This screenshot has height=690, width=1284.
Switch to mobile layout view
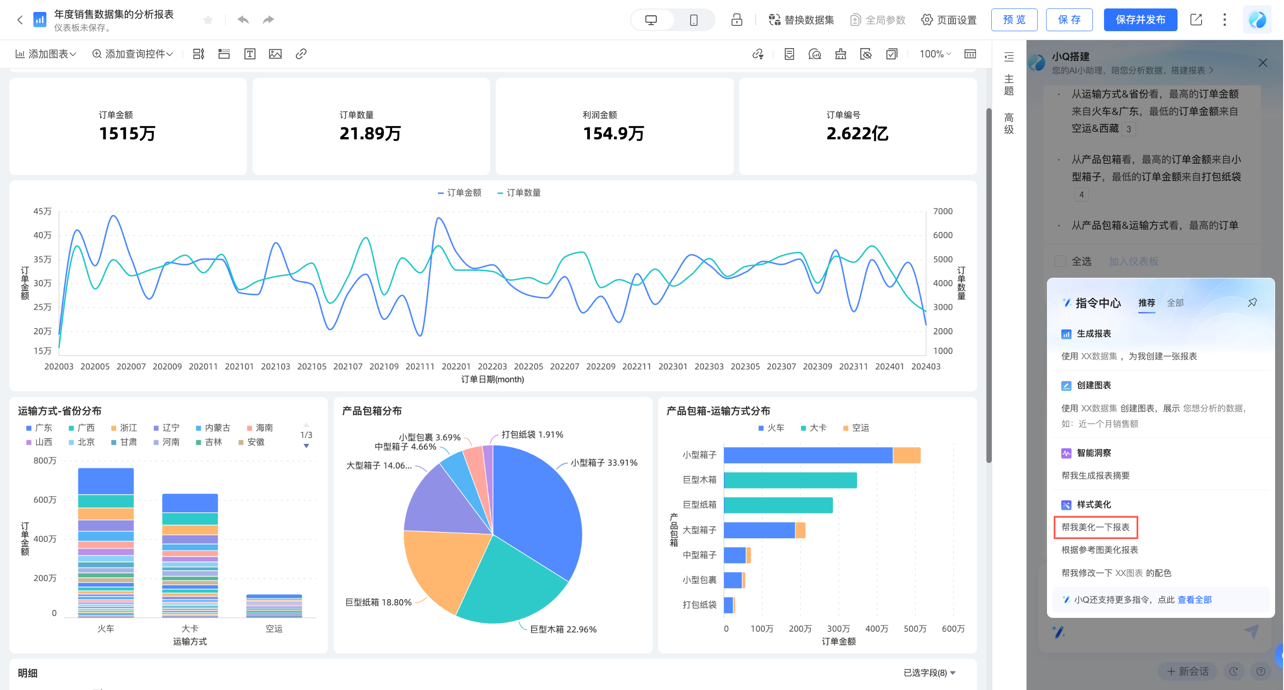(x=693, y=20)
